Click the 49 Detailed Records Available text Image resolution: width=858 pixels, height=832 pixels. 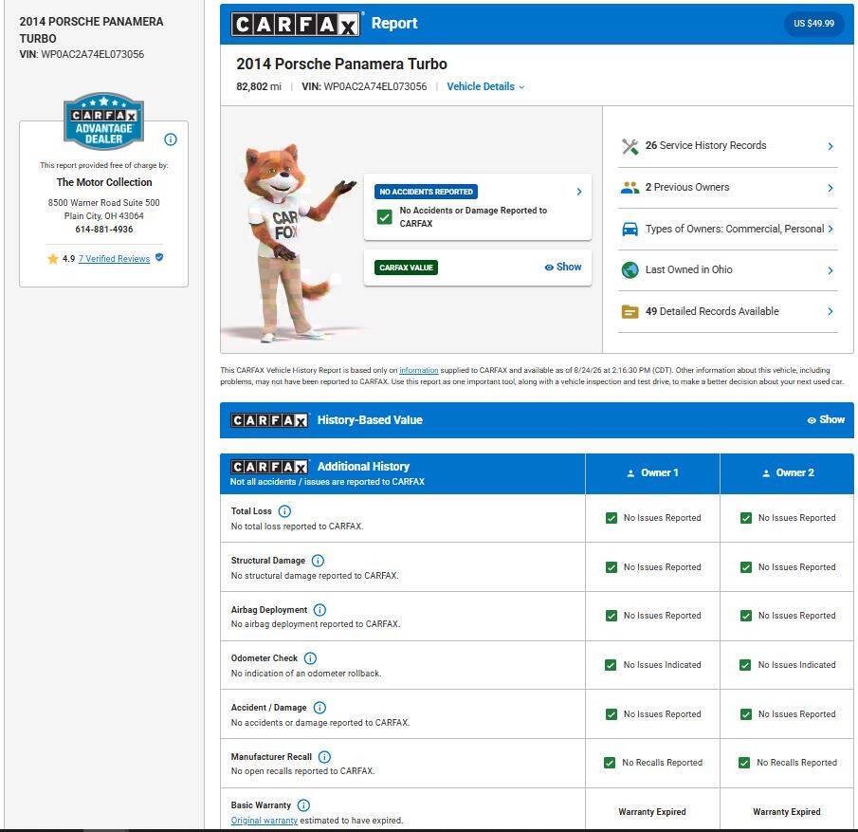tap(712, 311)
